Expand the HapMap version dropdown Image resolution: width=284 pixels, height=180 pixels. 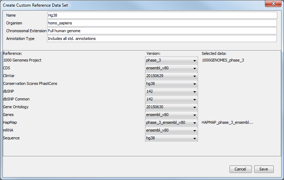171,123
